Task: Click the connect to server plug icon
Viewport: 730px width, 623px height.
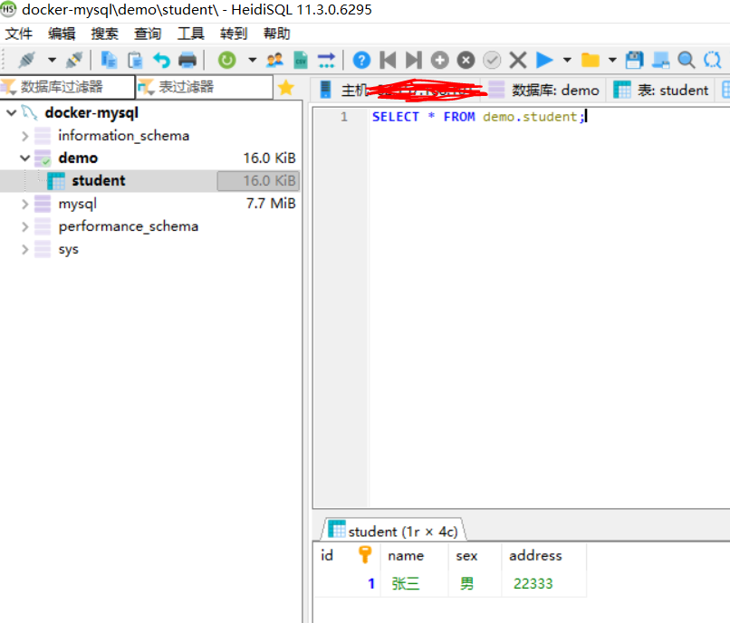Action: tap(26, 60)
